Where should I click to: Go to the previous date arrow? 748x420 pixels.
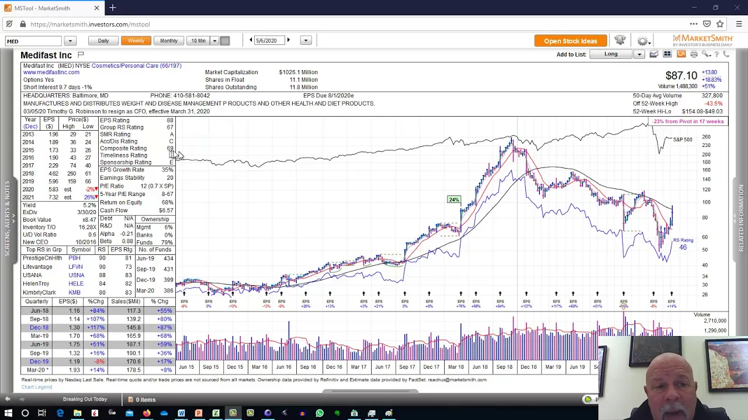click(251, 40)
